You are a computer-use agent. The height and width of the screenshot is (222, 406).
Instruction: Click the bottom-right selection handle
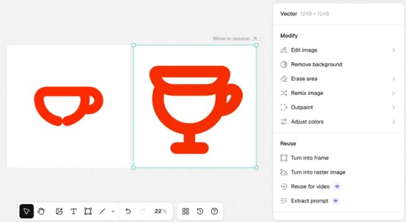pos(256,168)
